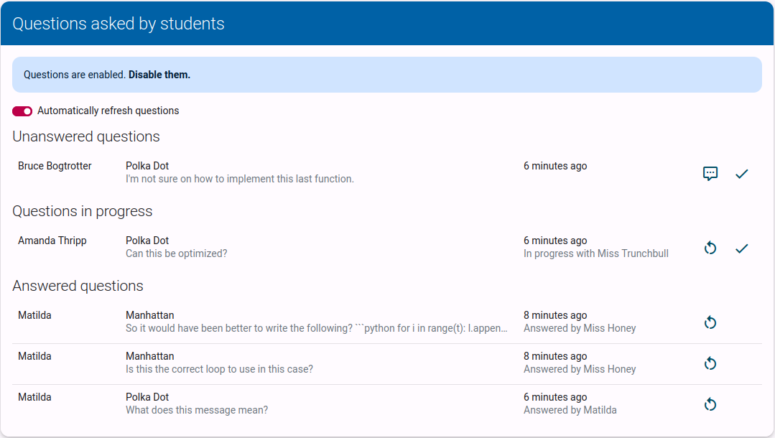Reset Amanda Thripp's question to unanswered
Image resolution: width=775 pixels, height=438 pixels.
[x=710, y=248]
